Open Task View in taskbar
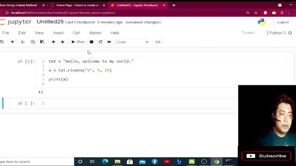Image resolution: width=296 pixels, height=166 pixels. click(x=92, y=161)
